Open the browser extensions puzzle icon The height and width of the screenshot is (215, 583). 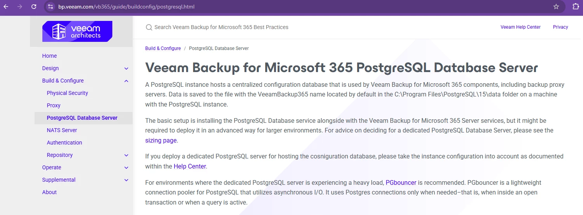point(576,7)
